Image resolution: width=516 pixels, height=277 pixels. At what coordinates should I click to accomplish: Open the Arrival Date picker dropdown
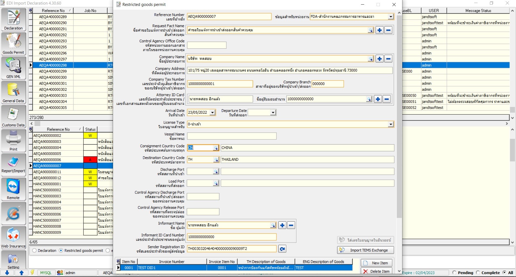(213, 113)
